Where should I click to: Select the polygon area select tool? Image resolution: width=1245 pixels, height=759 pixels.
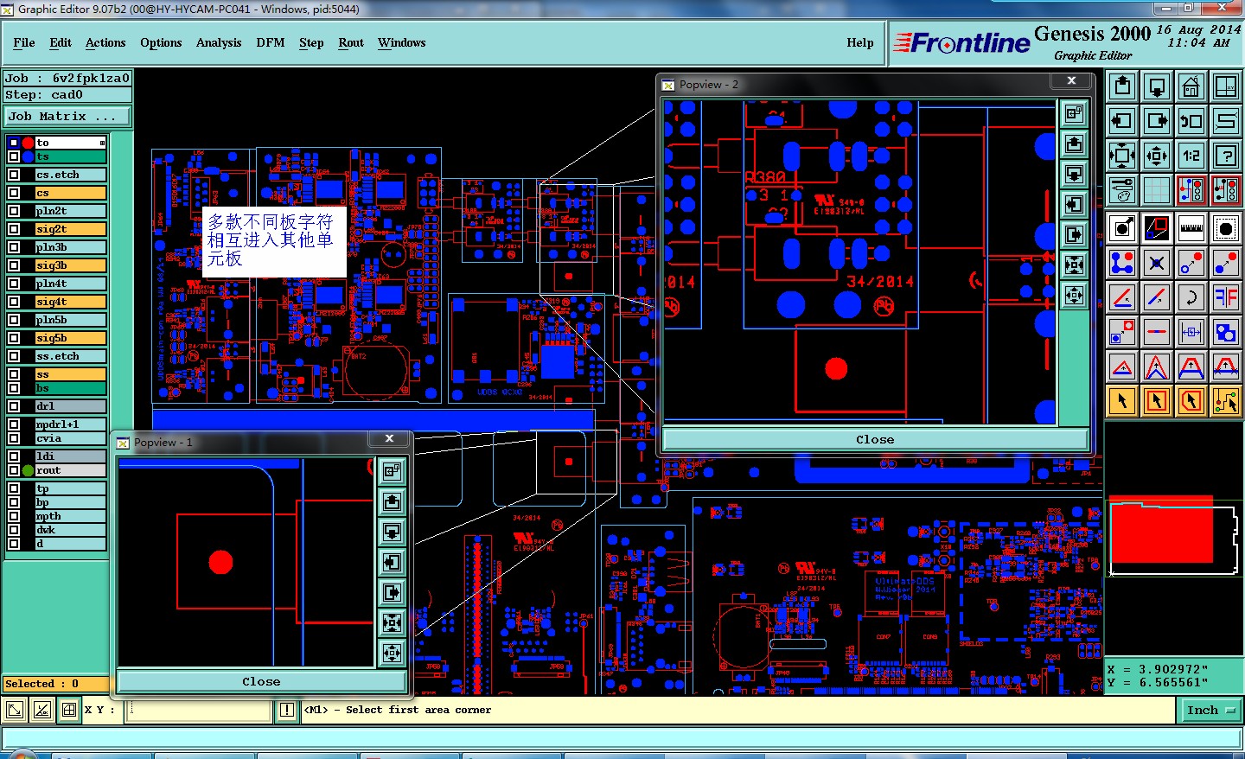coord(1191,400)
